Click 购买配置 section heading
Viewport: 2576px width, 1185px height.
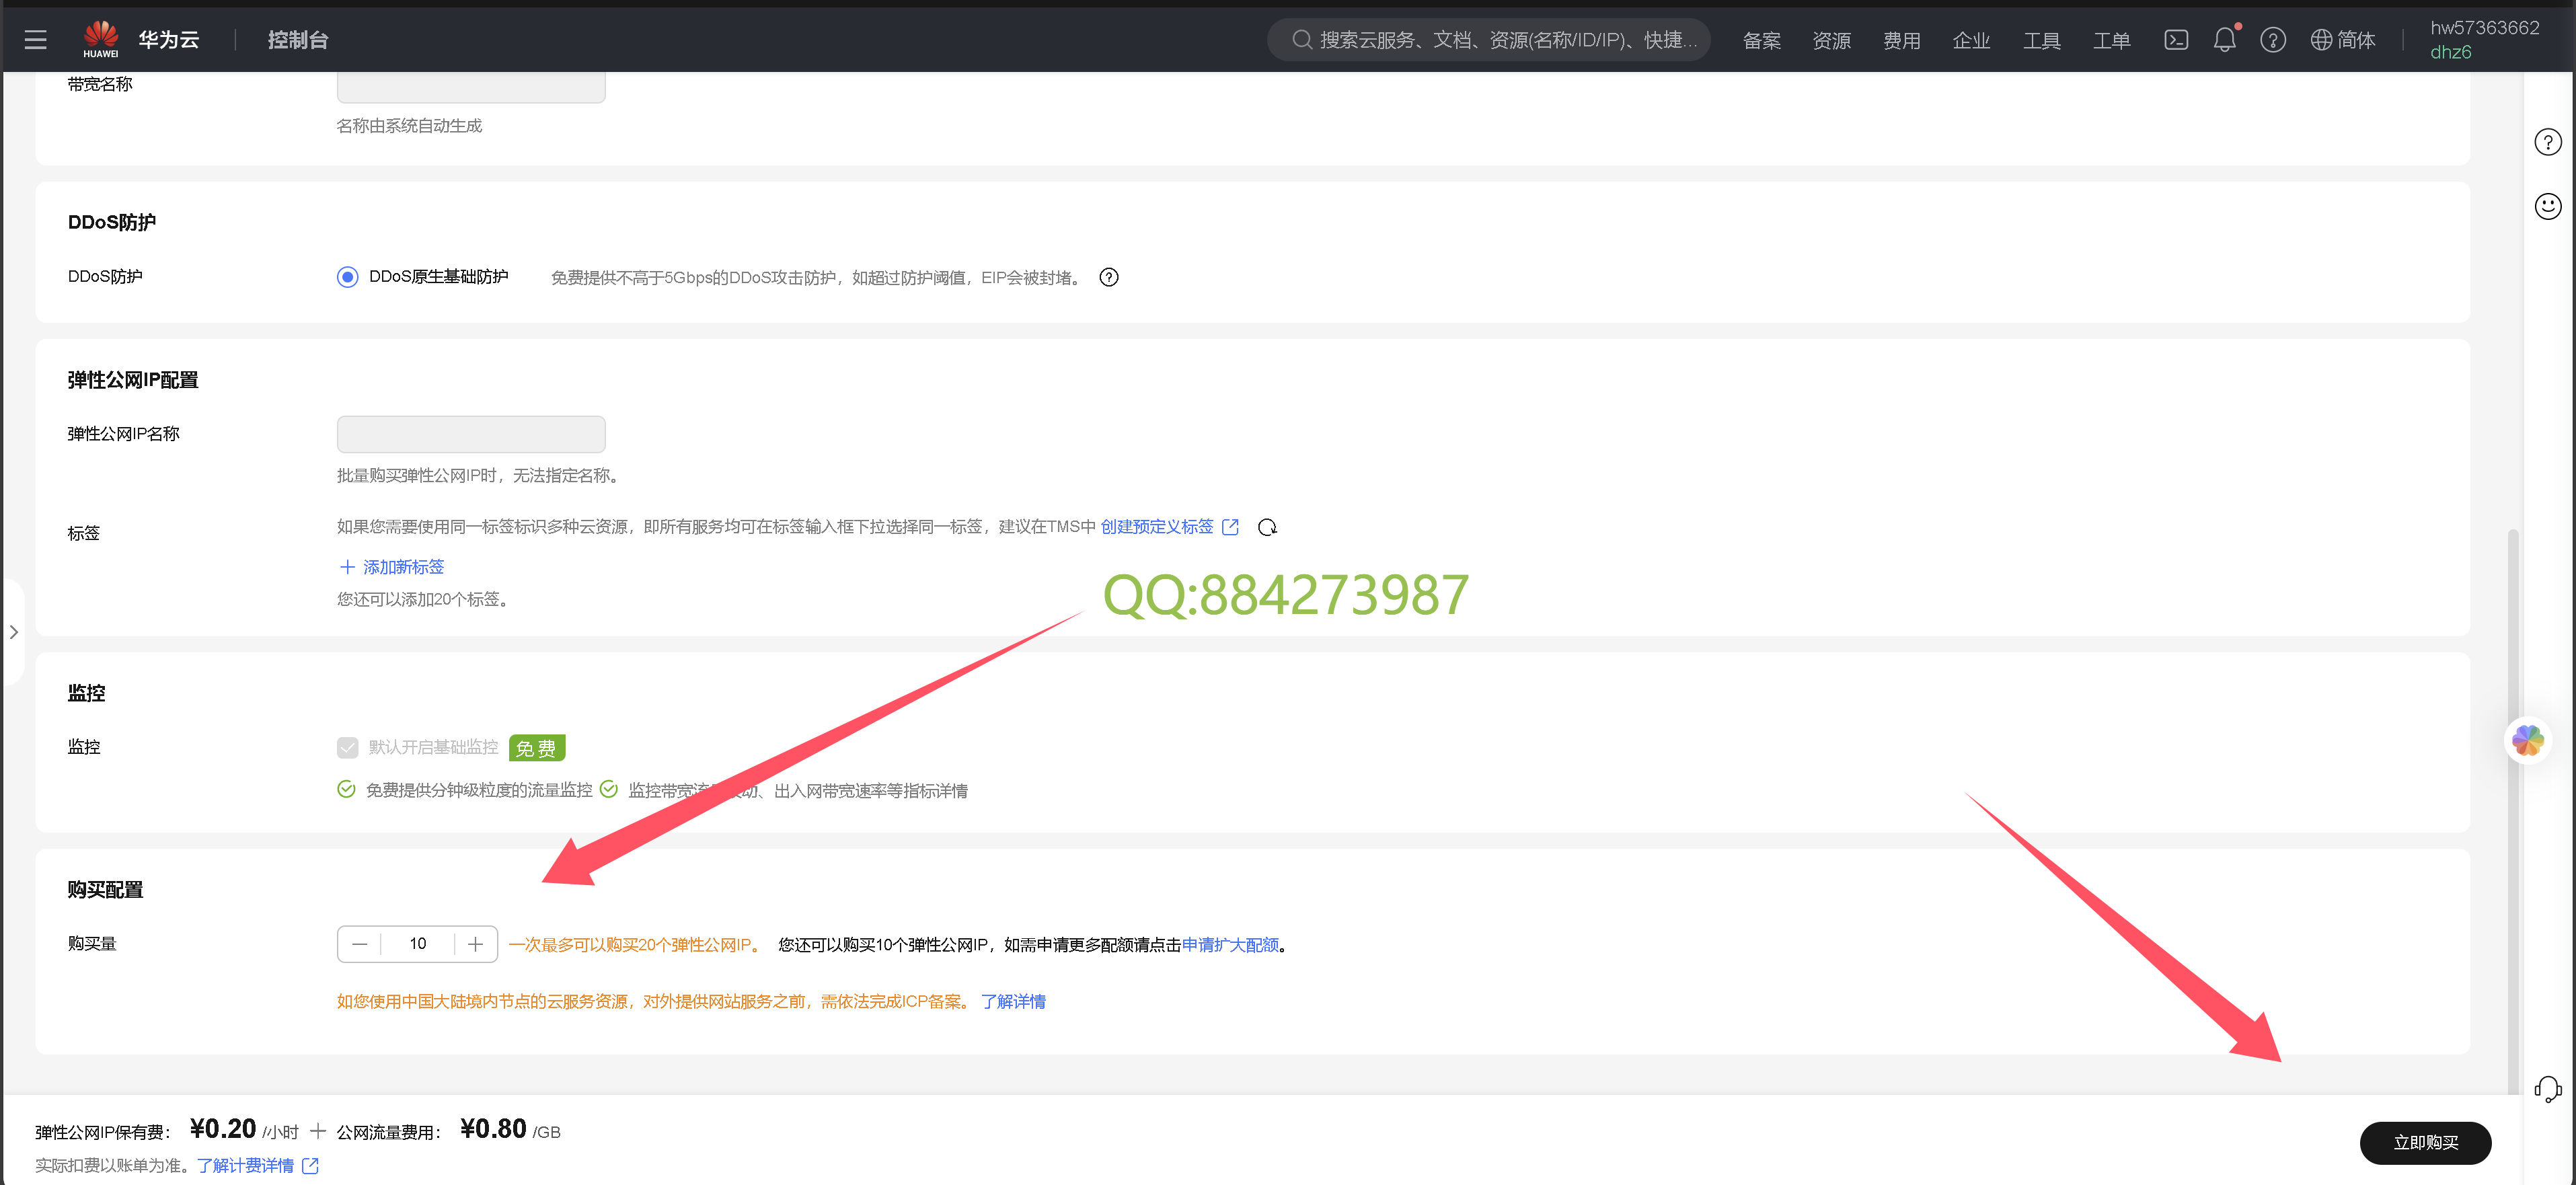105,889
